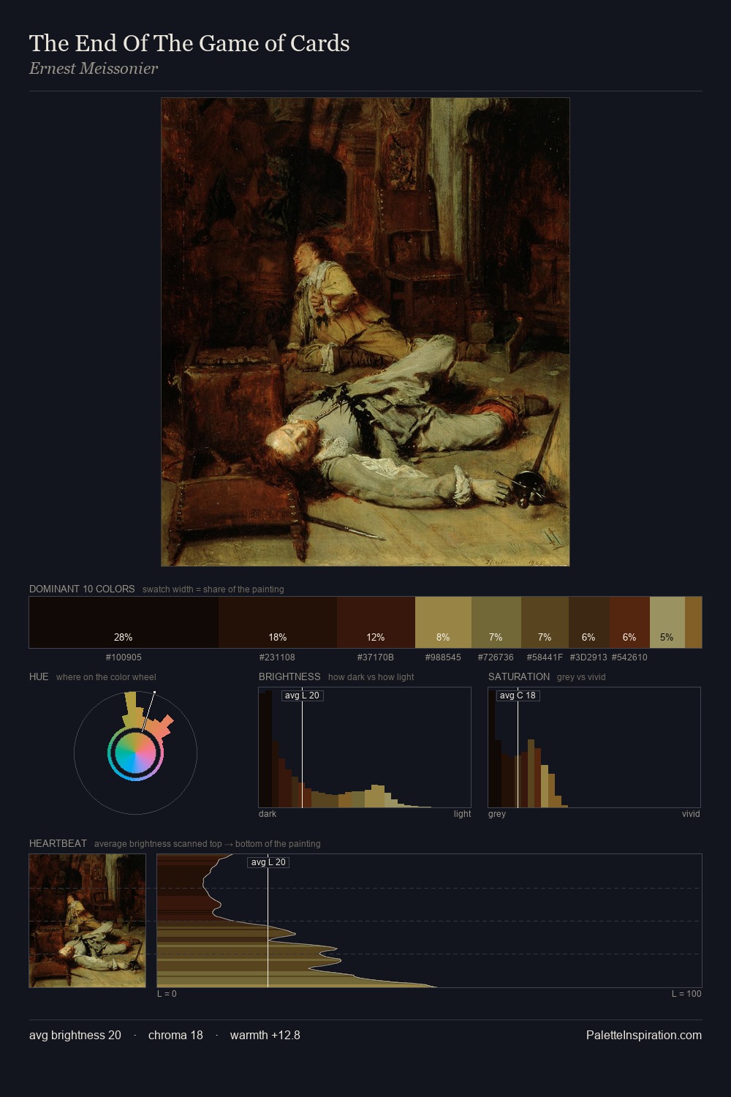Click the DOMINANT 10 COLORS heading
The width and height of the screenshot is (731, 1097).
pos(82,589)
